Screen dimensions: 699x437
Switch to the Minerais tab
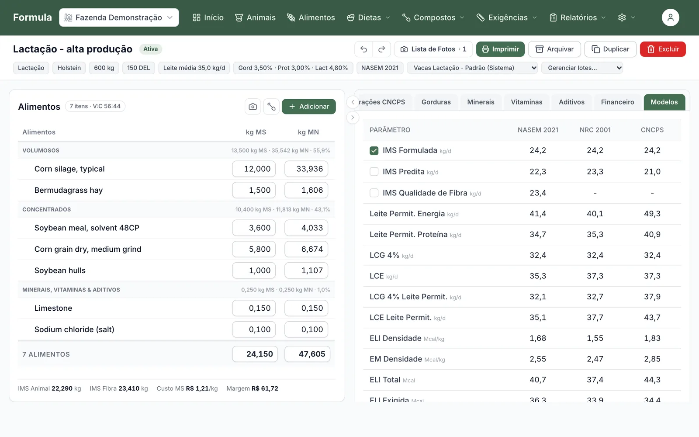click(481, 102)
